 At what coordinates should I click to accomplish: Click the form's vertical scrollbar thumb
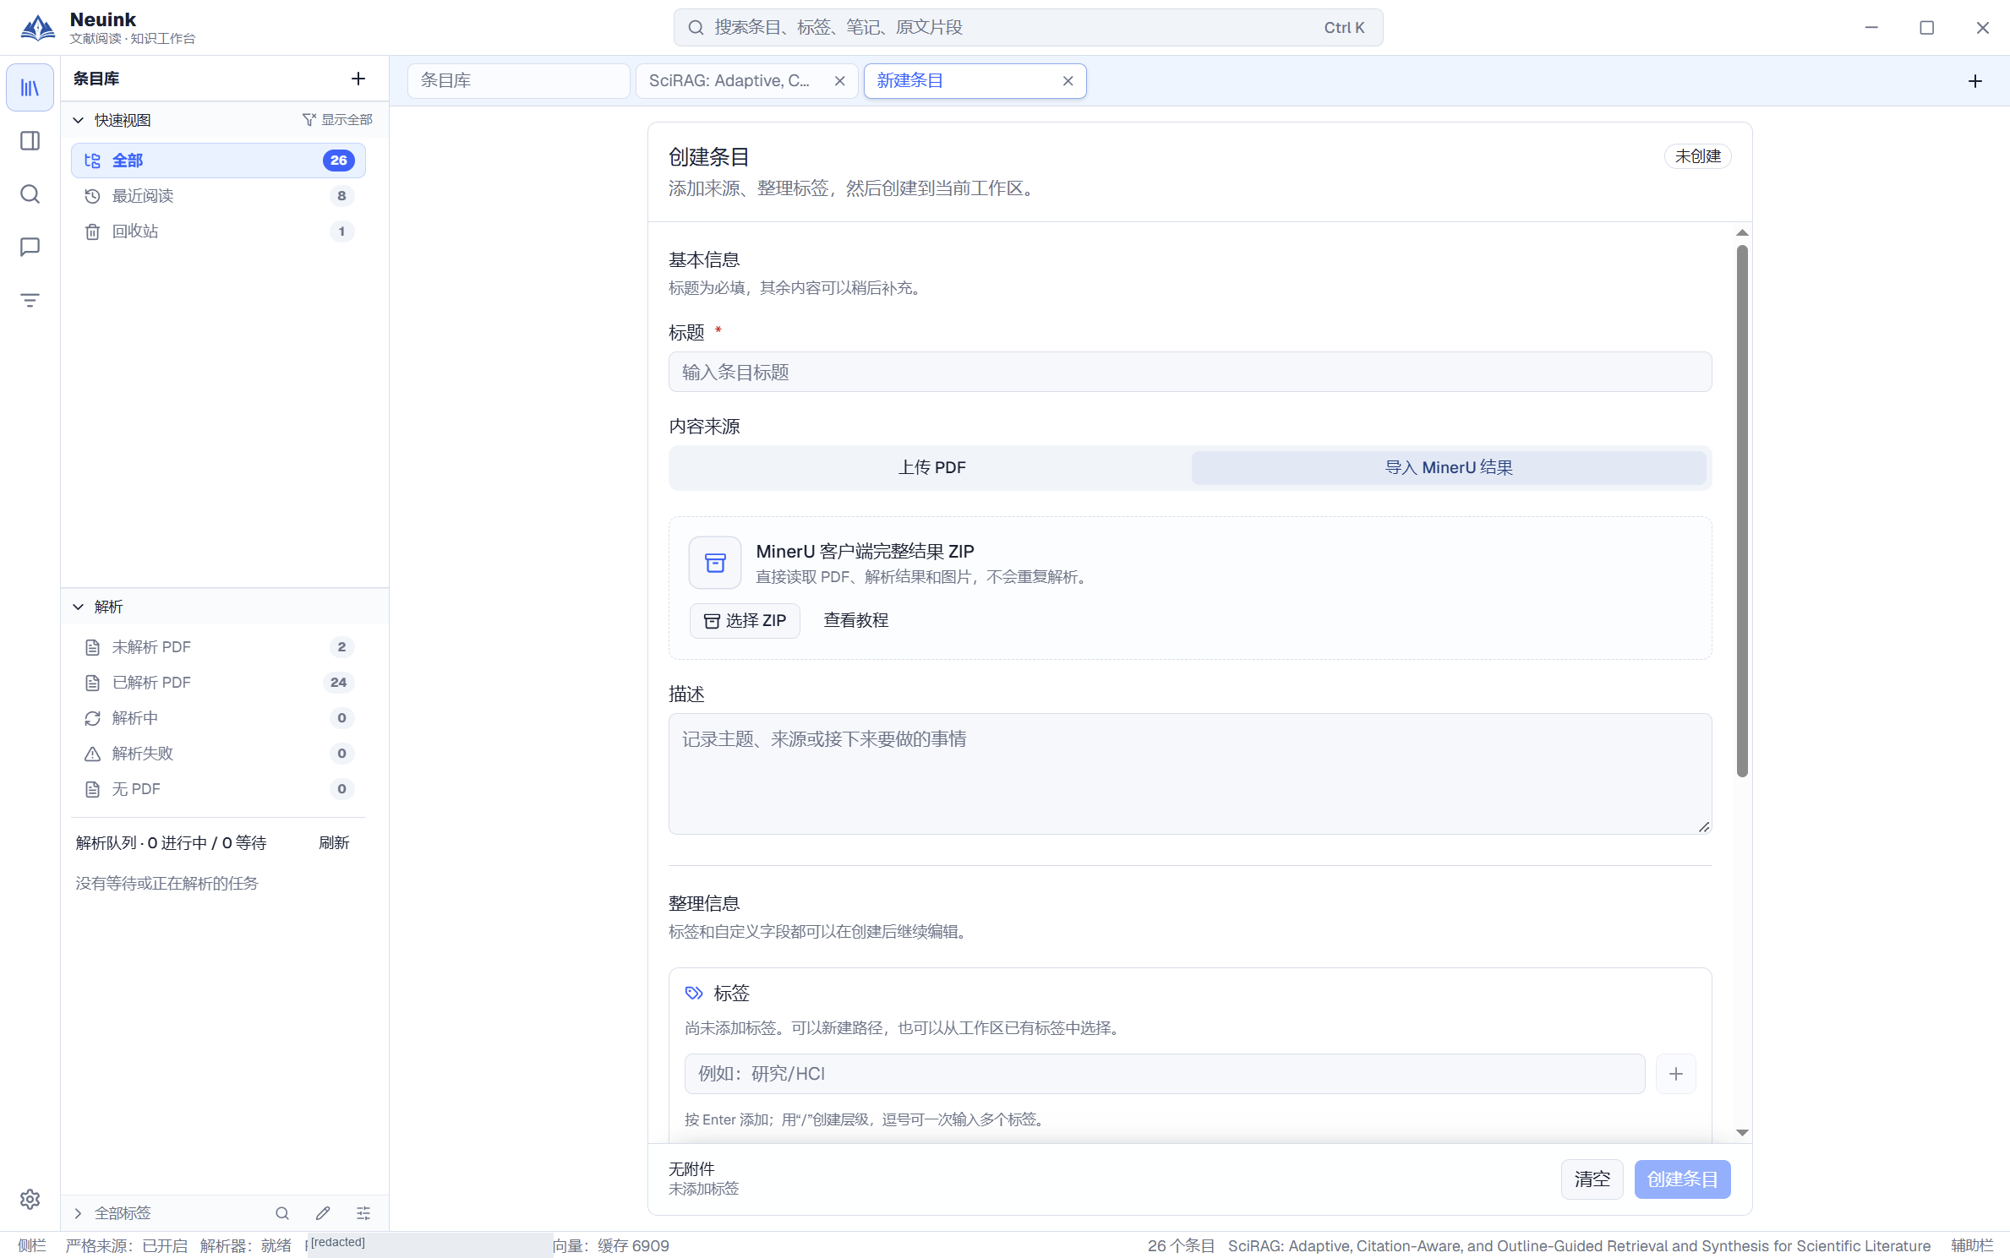pyautogui.click(x=1742, y=511)
